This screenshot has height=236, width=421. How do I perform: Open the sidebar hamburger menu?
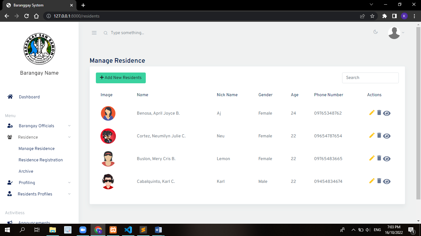point(94,33)
